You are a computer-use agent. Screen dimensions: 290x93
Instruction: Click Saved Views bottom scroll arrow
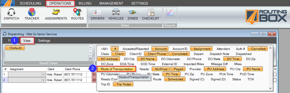91,59
